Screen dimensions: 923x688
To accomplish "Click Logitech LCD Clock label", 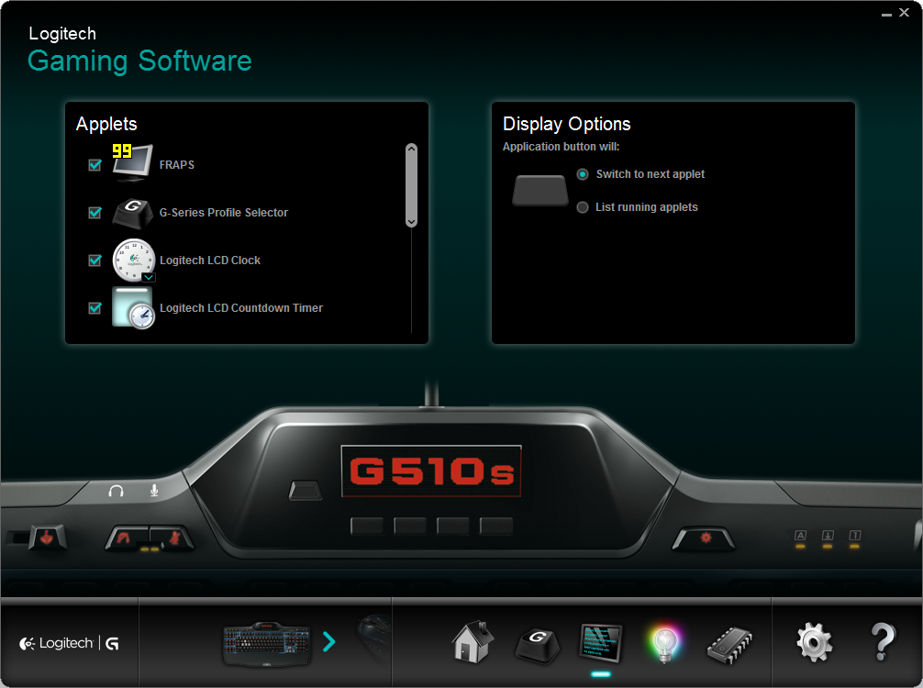I will 209,261.
